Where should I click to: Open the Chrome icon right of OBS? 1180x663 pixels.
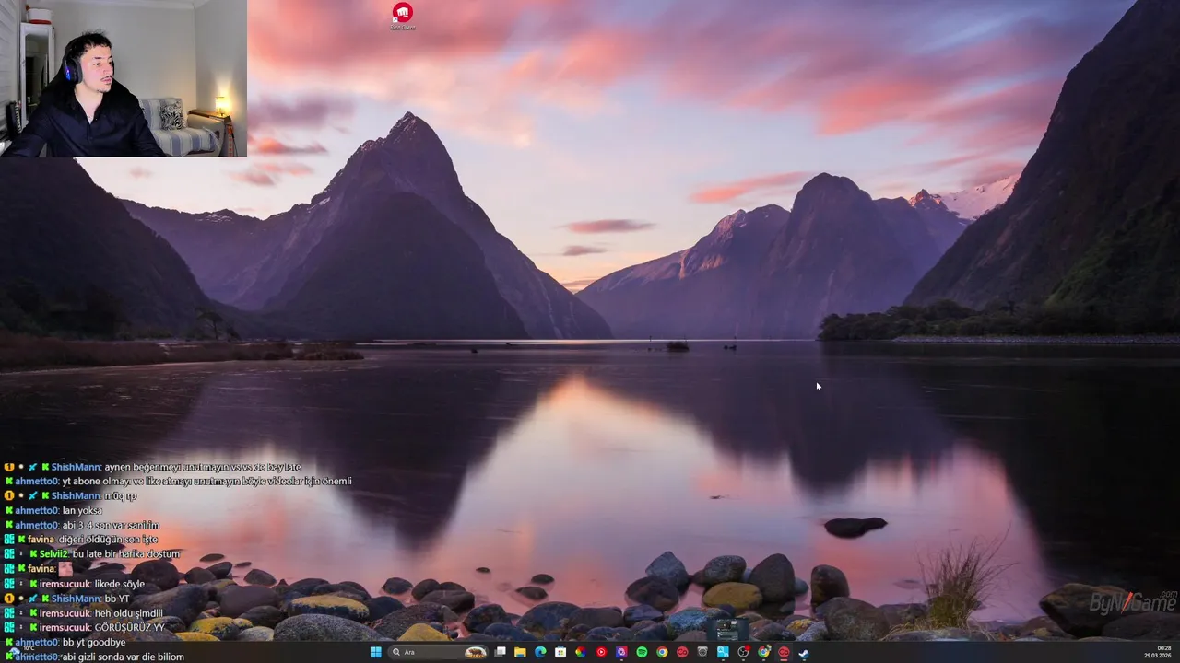[x=763, y=652]
